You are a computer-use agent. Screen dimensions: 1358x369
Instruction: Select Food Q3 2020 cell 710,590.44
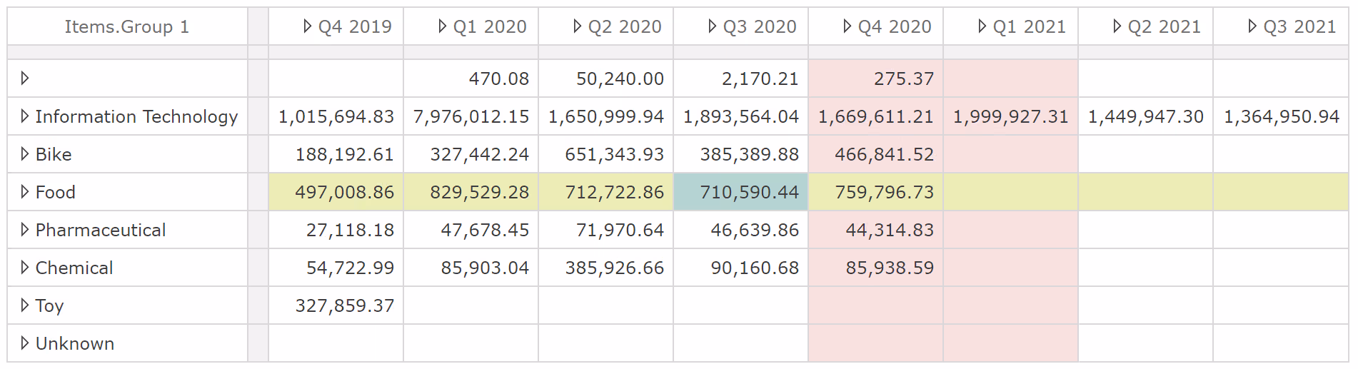pos(740,192)
